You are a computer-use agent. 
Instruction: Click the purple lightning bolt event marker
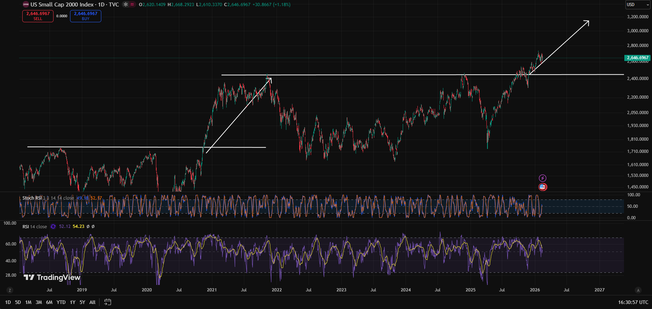point(542,178)
